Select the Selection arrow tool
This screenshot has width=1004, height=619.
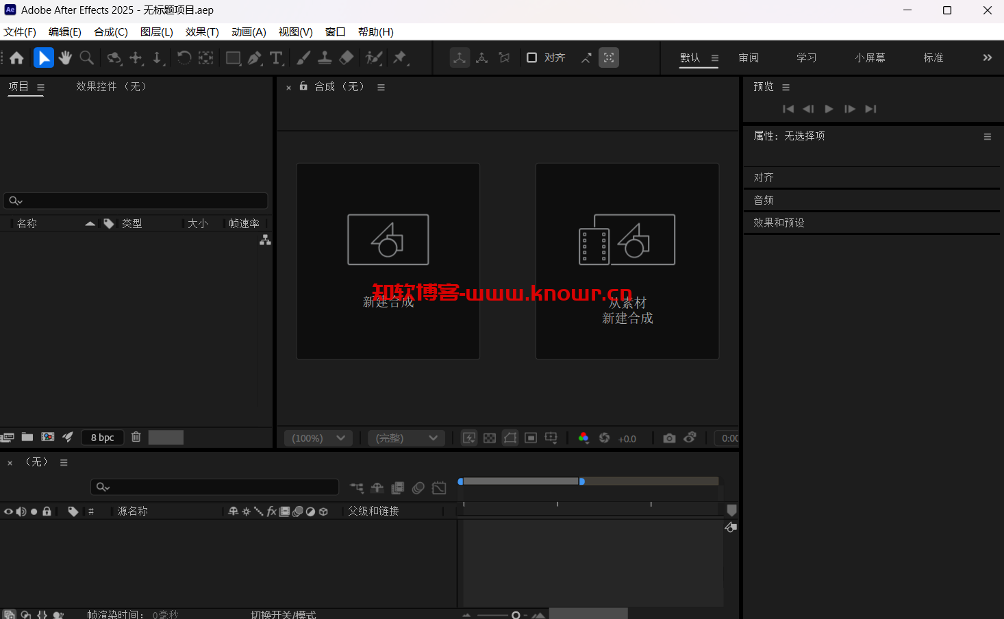pos(44,58)
